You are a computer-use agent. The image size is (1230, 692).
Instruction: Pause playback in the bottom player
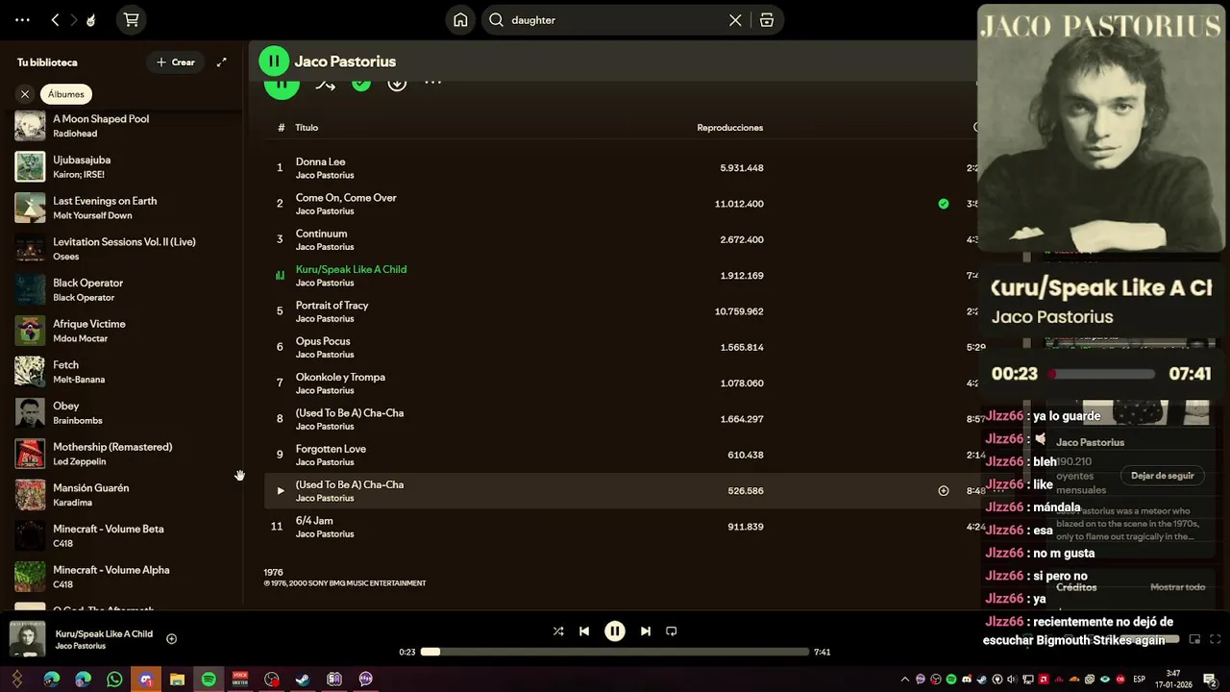[615, 631]
